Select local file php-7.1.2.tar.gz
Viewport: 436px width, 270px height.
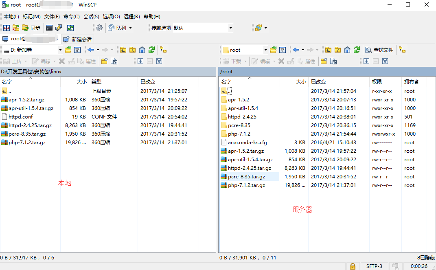click(27, 143)
